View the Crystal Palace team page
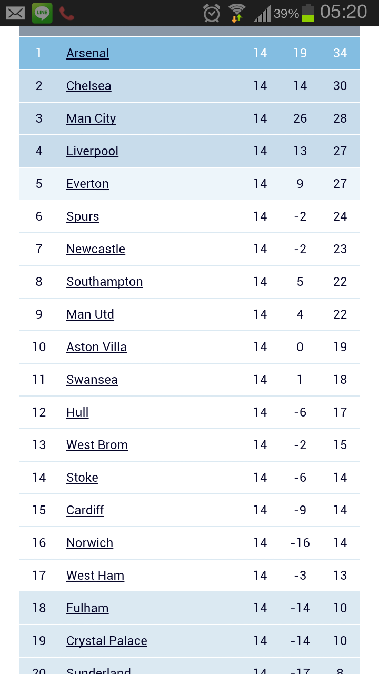379x674 pixels. 107,641
